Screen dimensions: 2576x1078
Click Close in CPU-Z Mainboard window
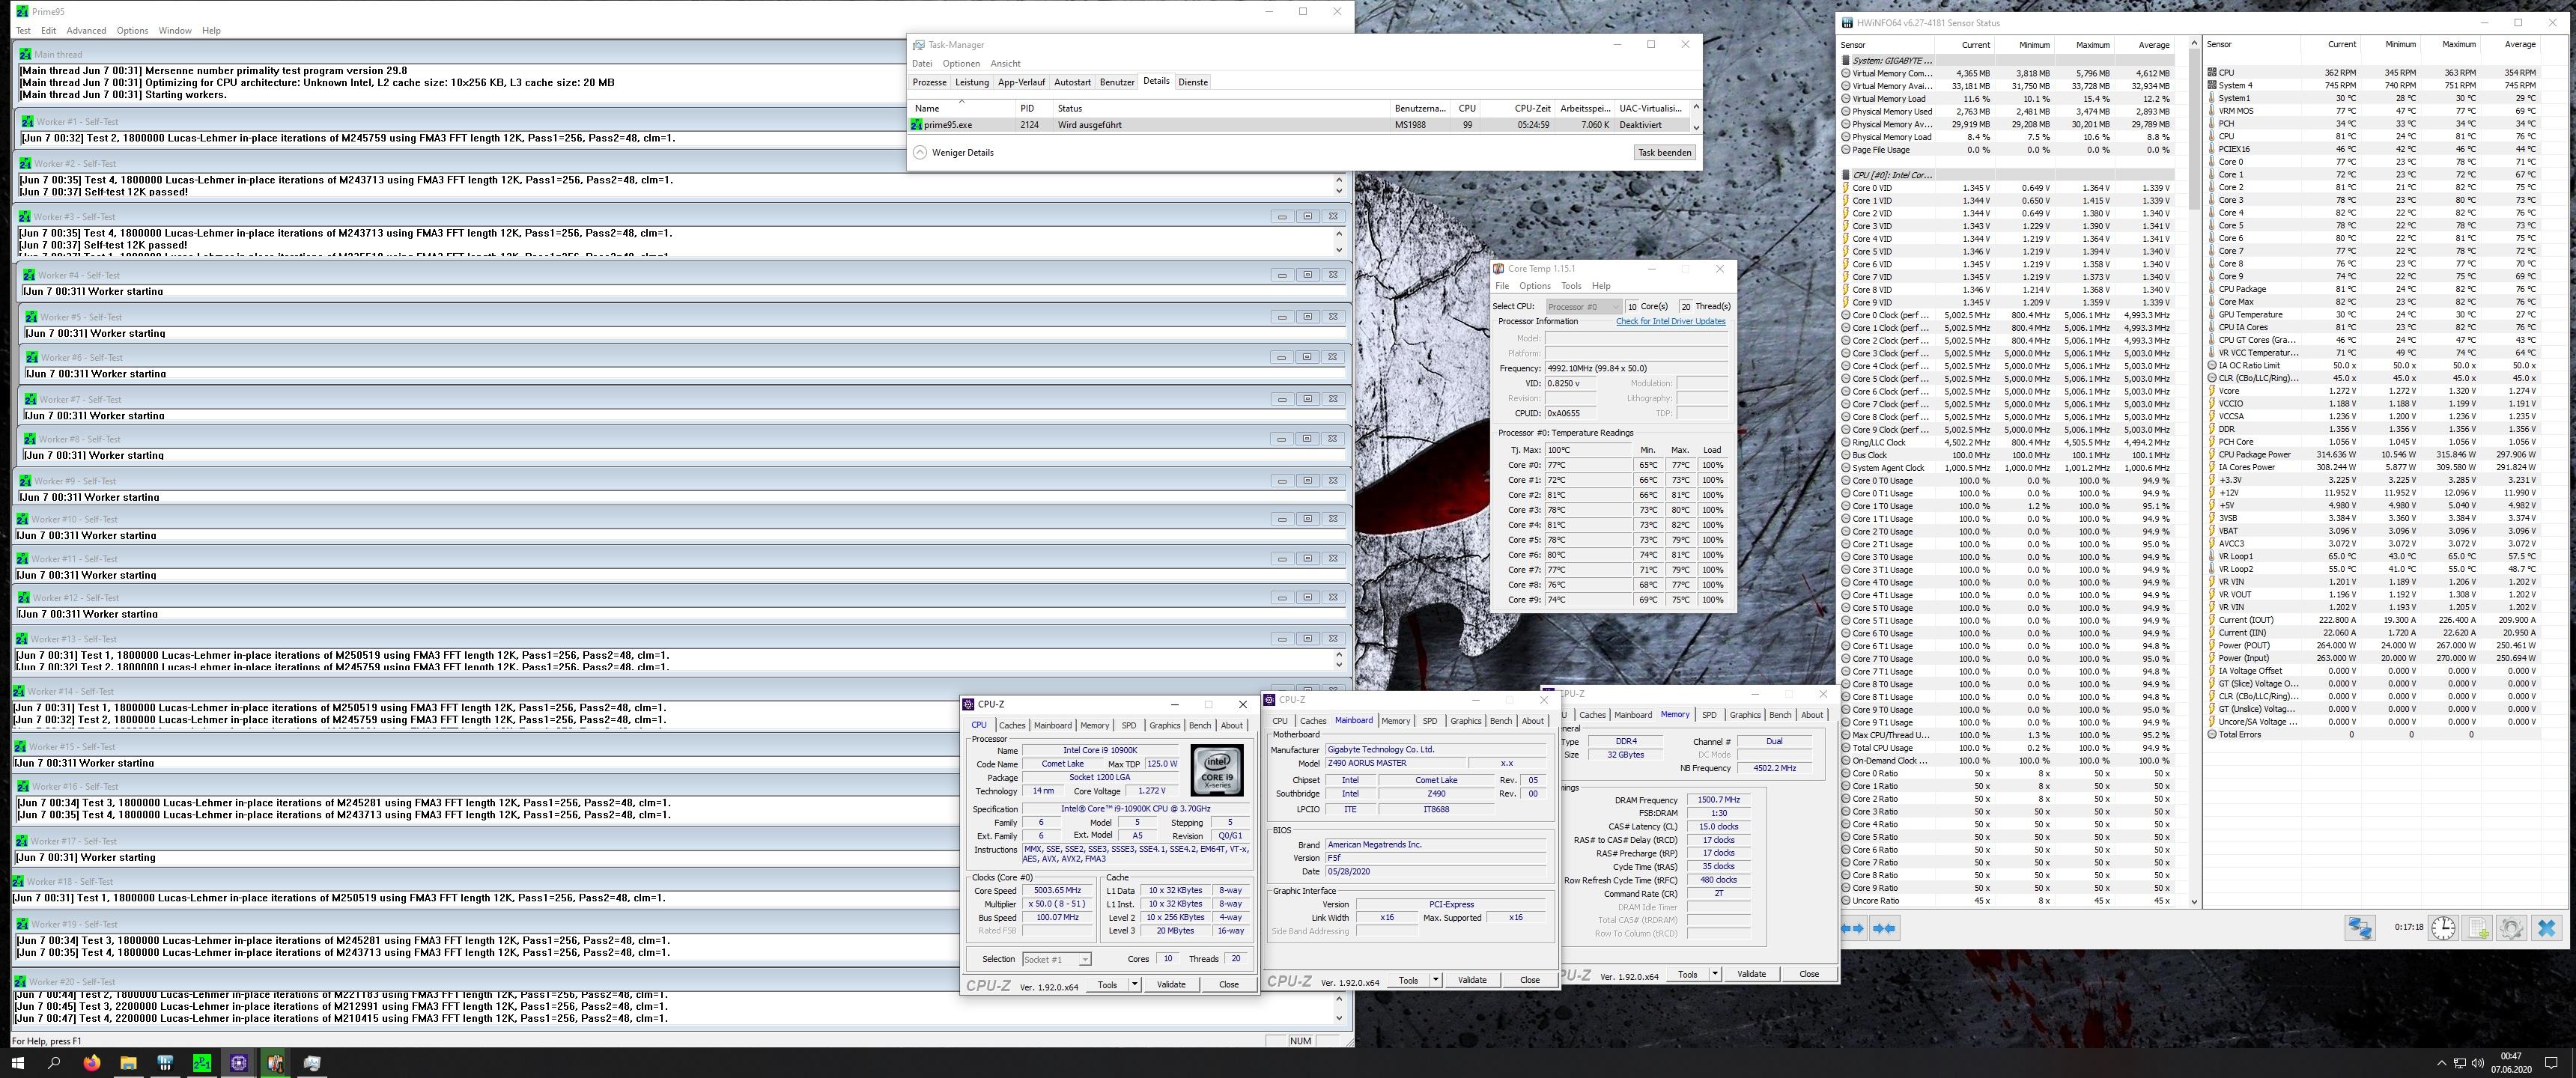(x=1529, y=980)
